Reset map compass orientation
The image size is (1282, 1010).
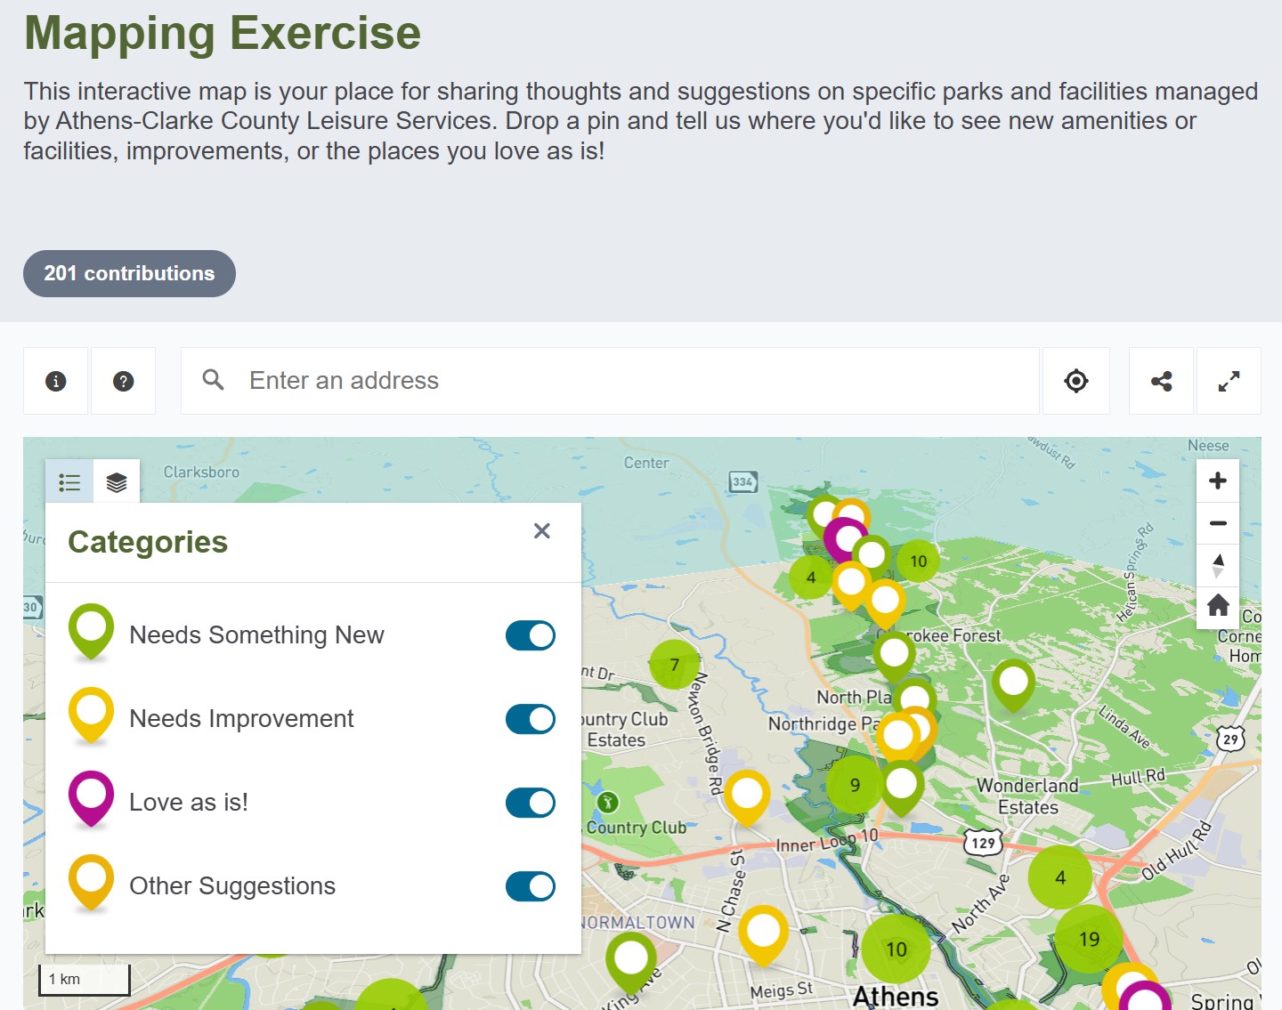[x=1218, y=565]
